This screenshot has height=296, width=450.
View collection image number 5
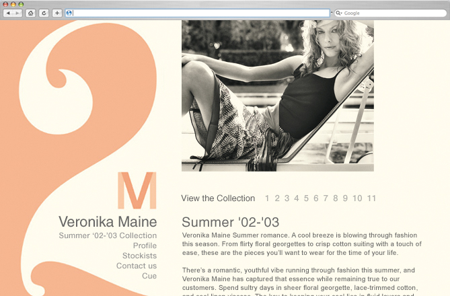[x=306, y=198]
